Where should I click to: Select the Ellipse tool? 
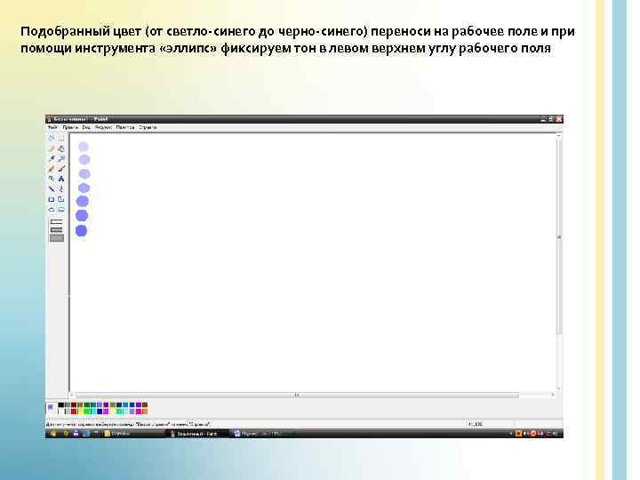[52, 209]
